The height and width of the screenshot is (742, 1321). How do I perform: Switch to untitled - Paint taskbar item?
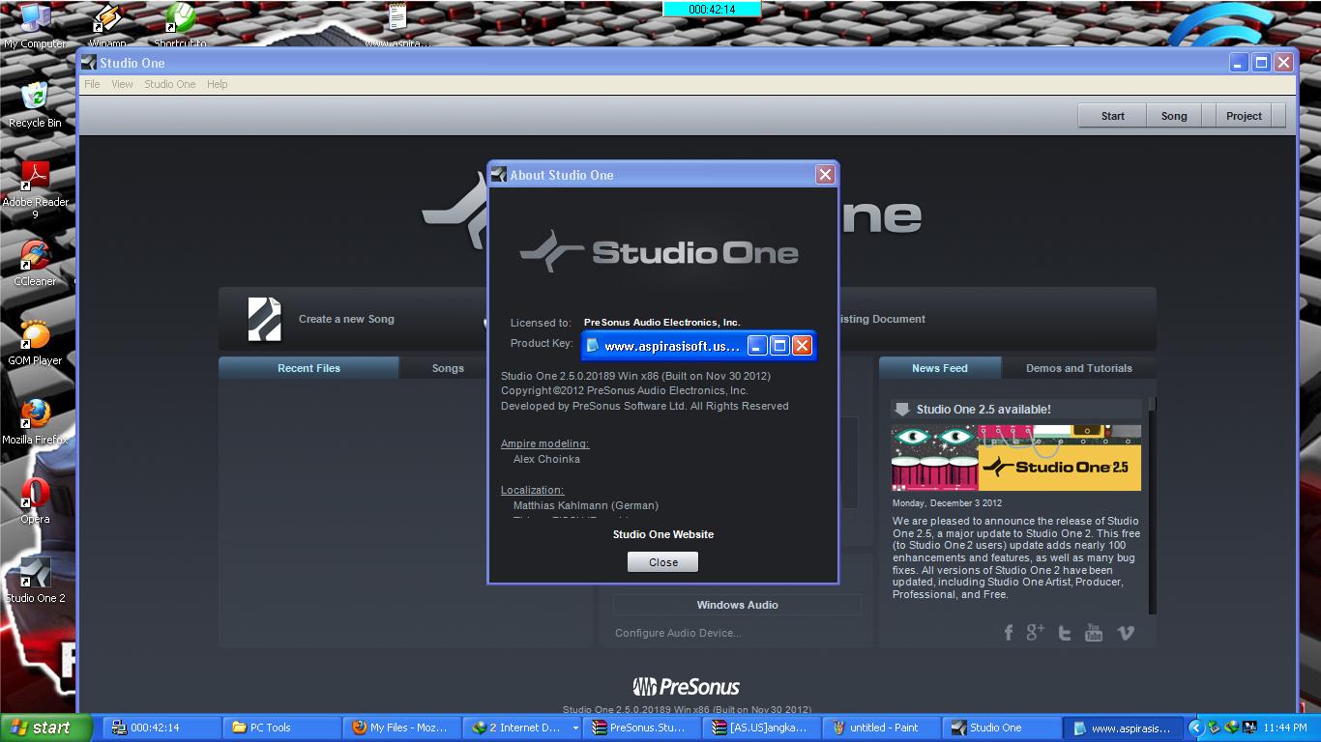point(884,728)
